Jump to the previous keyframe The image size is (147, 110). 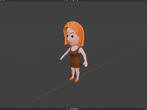(x=72, y=109)
